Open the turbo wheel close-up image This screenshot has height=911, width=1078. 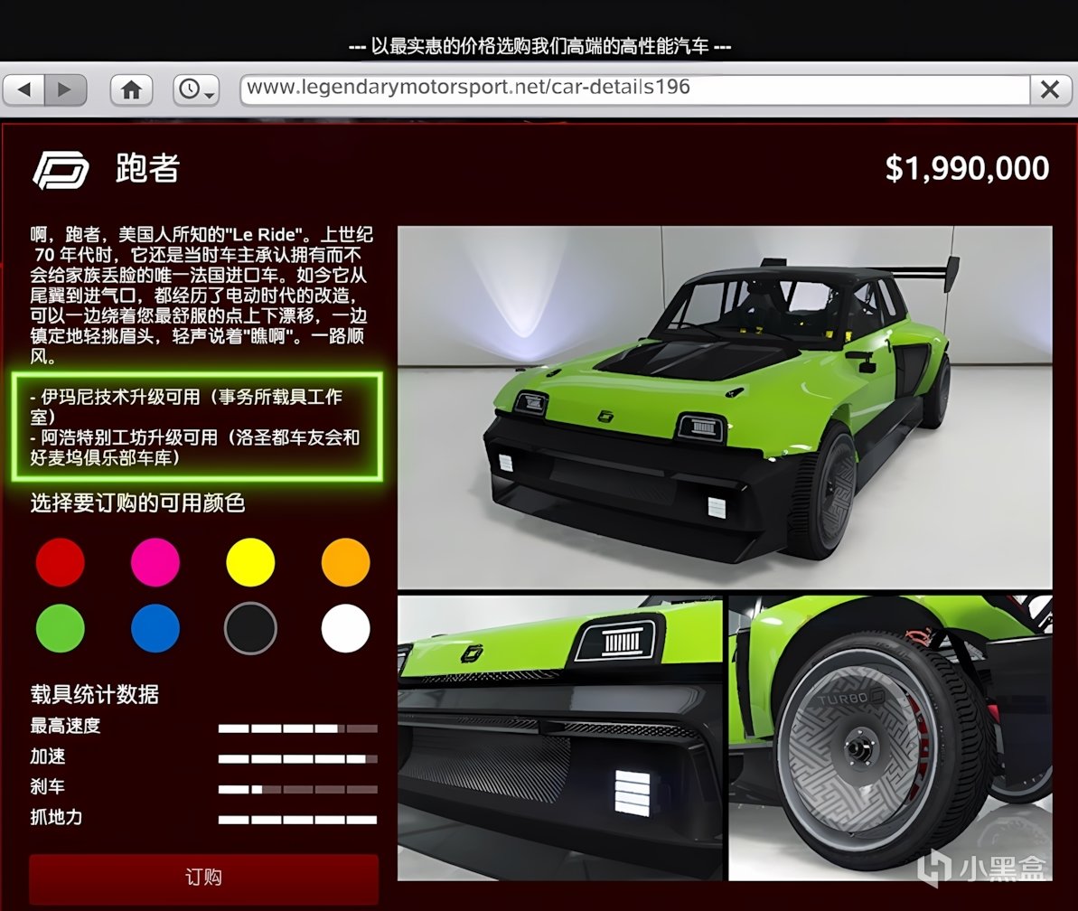890,737
